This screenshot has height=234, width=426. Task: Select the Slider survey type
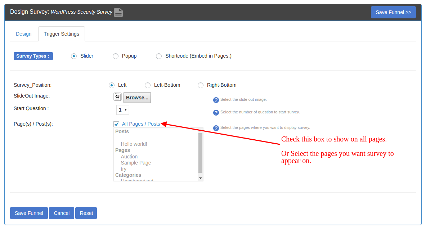pyautogui.click(x=74, y=56)
